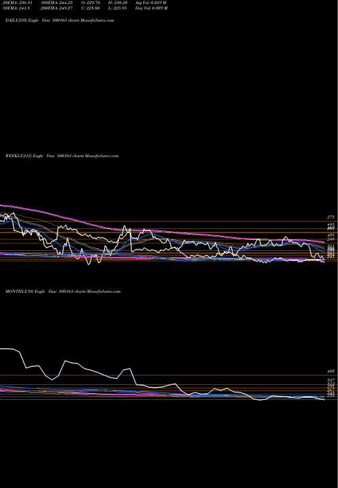
Task: Click the MONTHLY(50) chart title
Action: pos(63,291)
